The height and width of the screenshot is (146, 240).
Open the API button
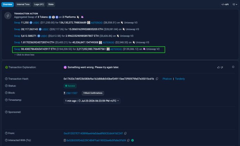pos(225,5)
